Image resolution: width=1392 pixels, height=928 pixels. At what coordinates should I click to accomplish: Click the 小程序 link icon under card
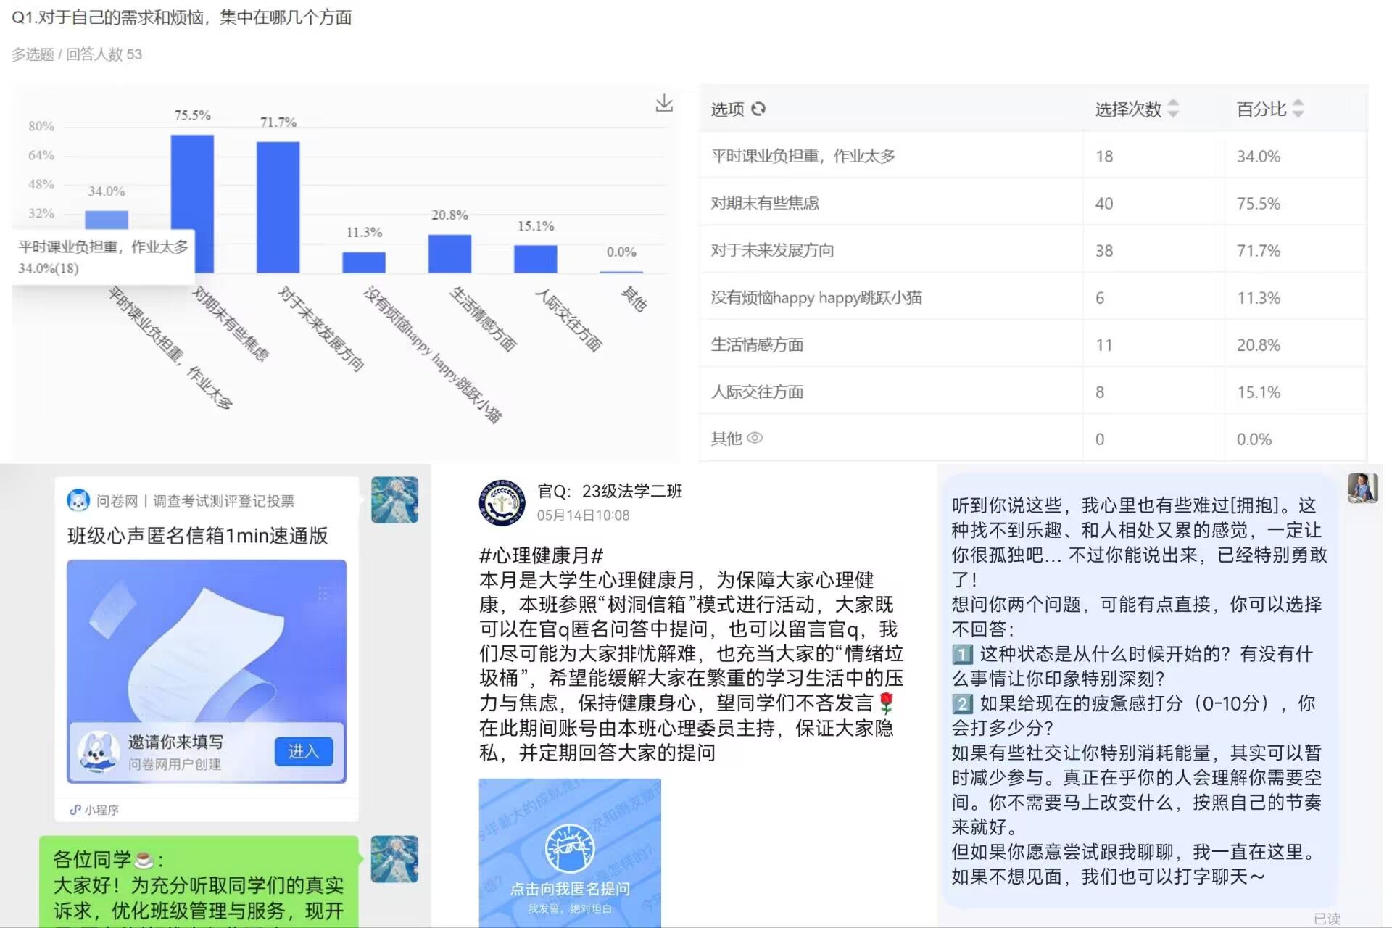75,810
